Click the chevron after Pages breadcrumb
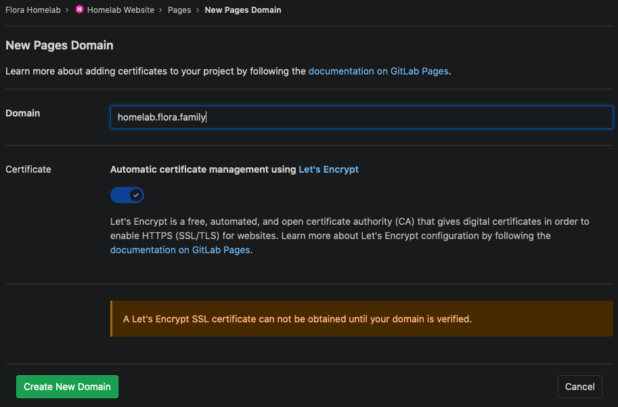 coord(198,10)
